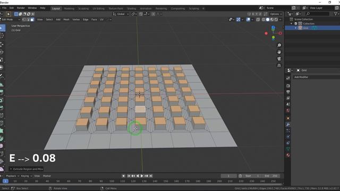Screen dimensions: 340x191
Task: Open the Modifier properties wrench tab
Action: tap(288, 125)
